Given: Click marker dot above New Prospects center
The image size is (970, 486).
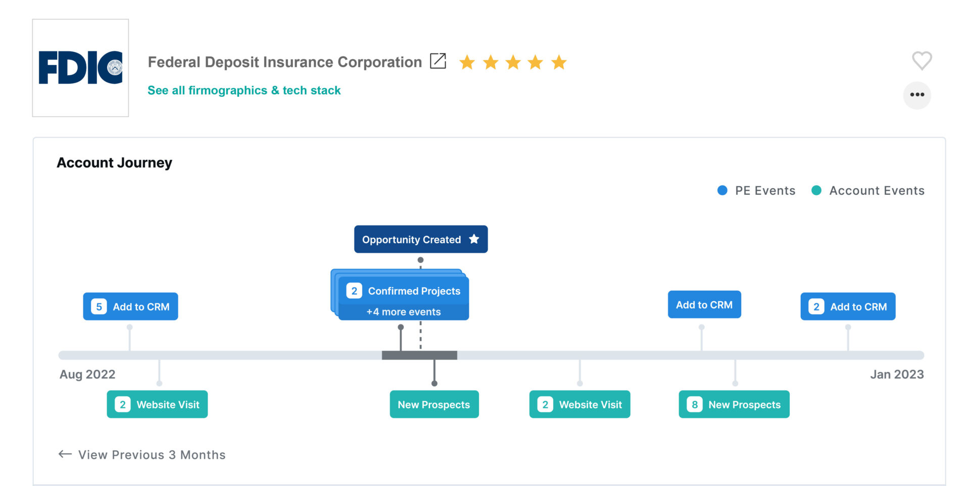Looking at the screenshot, I should [434, 384].
